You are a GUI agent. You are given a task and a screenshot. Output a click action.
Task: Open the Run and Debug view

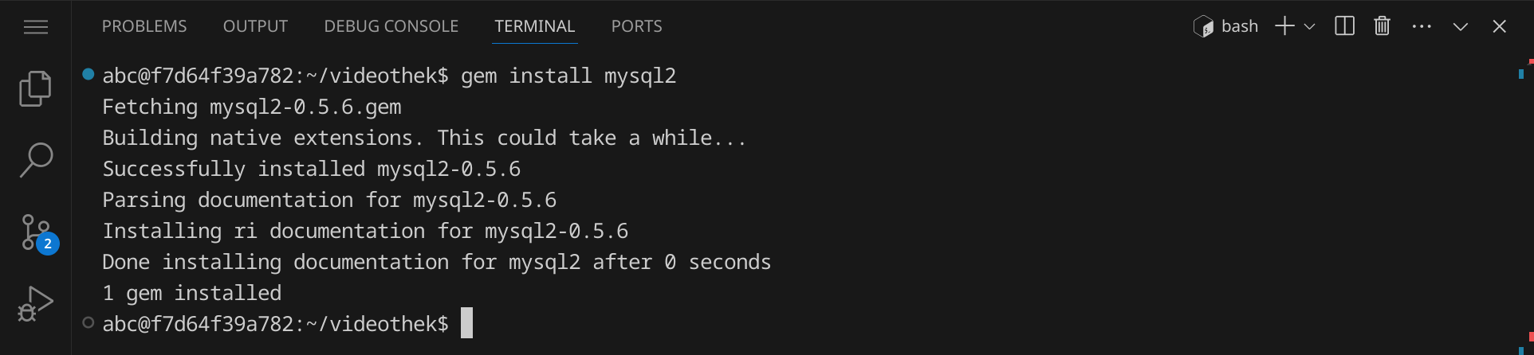(x=36, y=303)
